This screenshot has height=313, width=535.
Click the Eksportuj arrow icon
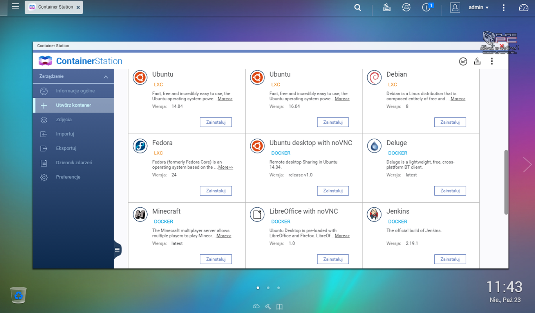click(44, 148)
